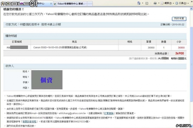Click the Home icon in IE toolbar

(139, 3)
